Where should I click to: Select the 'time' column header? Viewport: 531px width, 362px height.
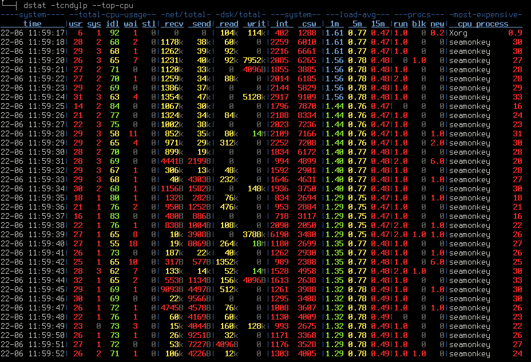pos(33,23)
